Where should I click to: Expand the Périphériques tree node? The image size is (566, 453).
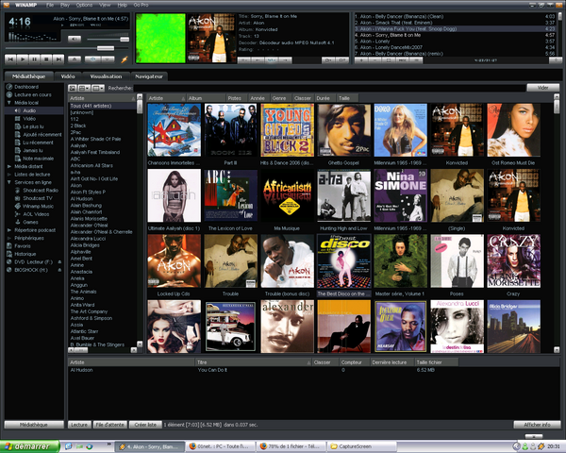(9, 238)
